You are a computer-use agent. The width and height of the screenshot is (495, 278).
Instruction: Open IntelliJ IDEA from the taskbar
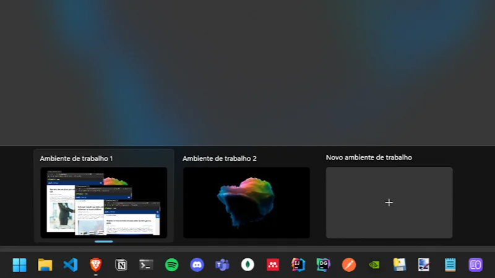pos(298,265)
